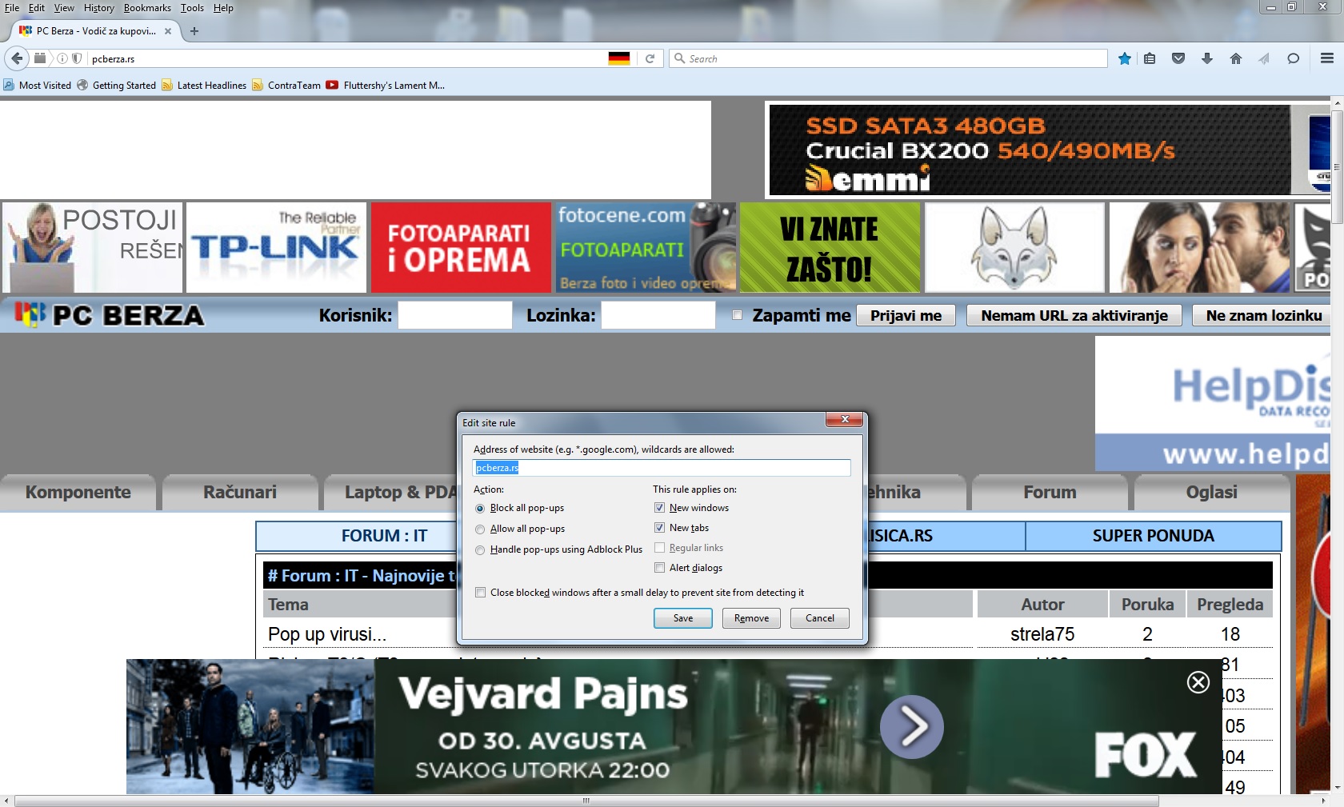Click the Pocket save icon

point(1178,58)
